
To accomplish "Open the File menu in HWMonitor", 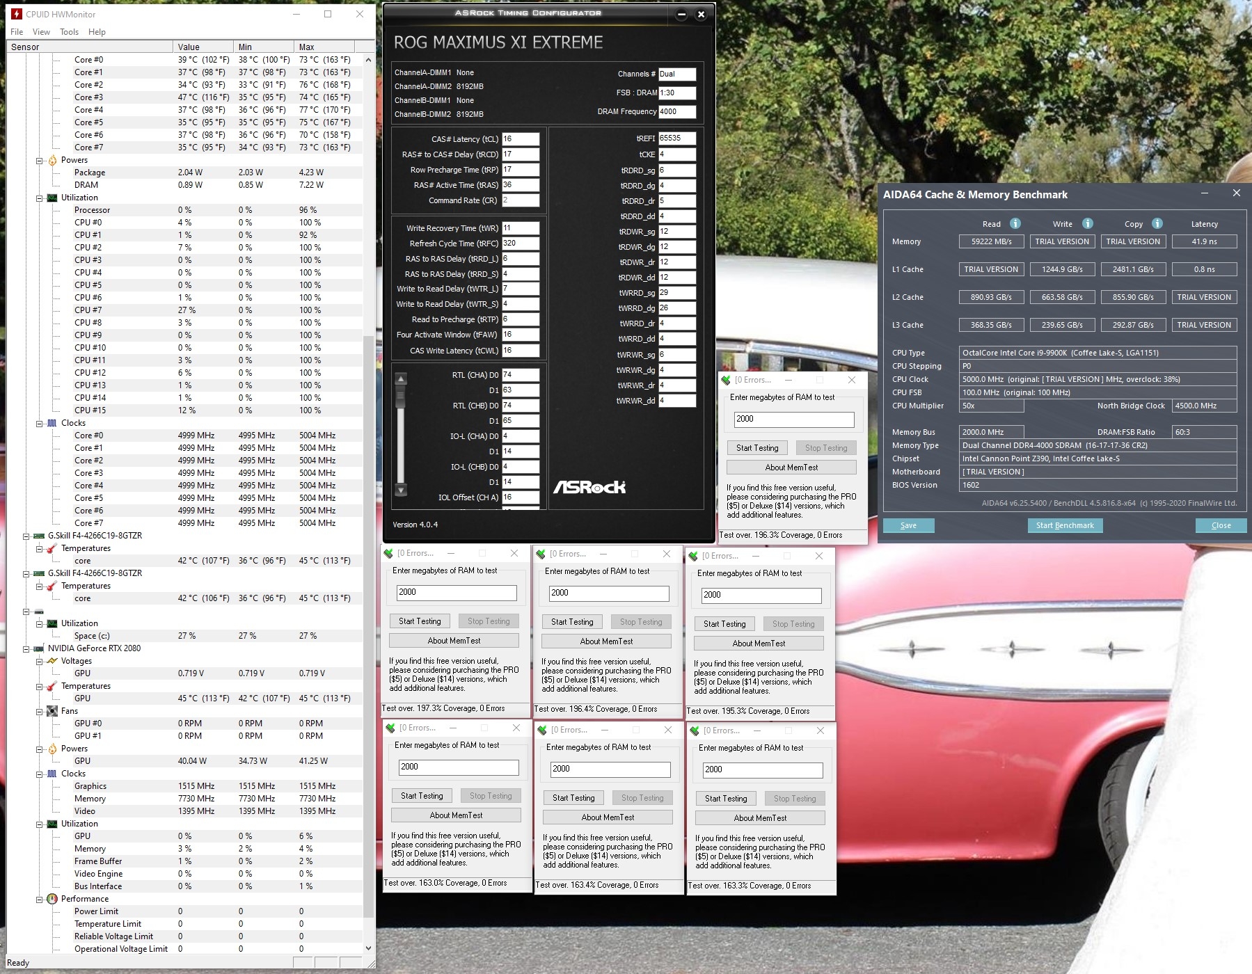I will coord(17,32).
